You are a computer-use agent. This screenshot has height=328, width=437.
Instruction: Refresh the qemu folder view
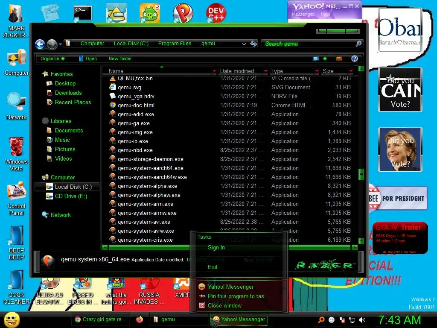tap(253, 44)
